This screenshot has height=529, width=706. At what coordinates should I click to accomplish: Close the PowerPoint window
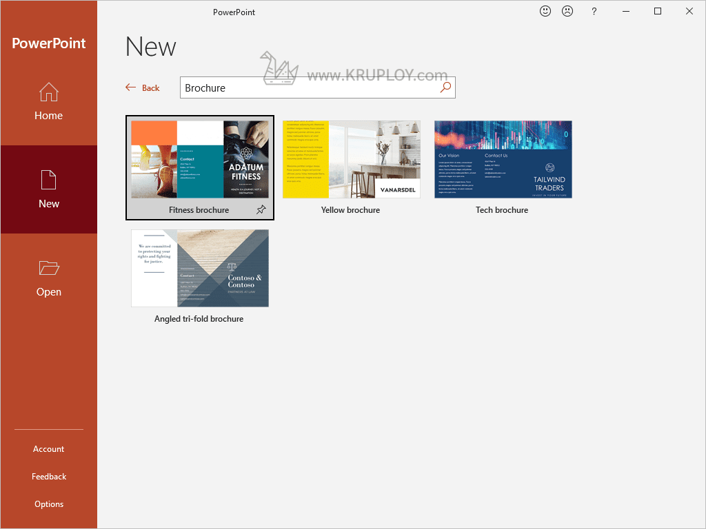click(x=689, y=11)
